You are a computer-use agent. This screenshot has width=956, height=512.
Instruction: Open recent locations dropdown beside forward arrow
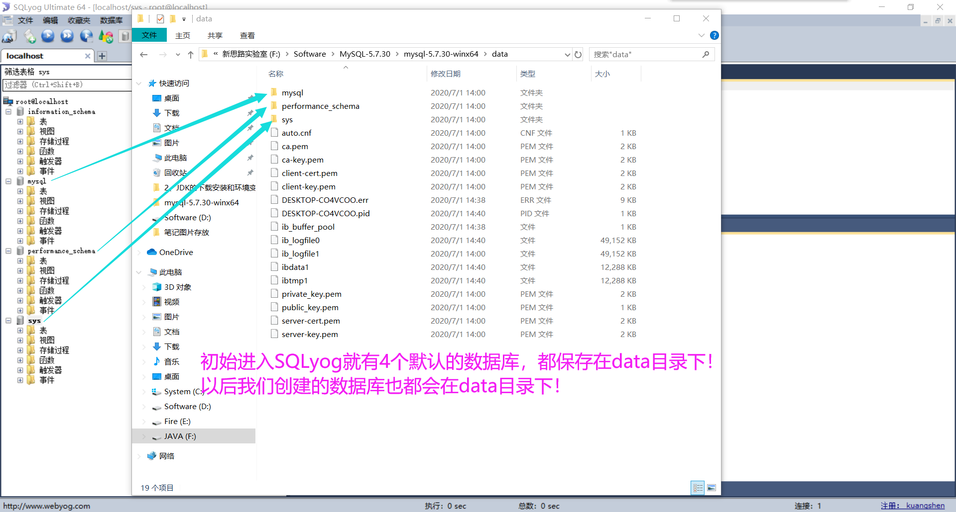178,54
